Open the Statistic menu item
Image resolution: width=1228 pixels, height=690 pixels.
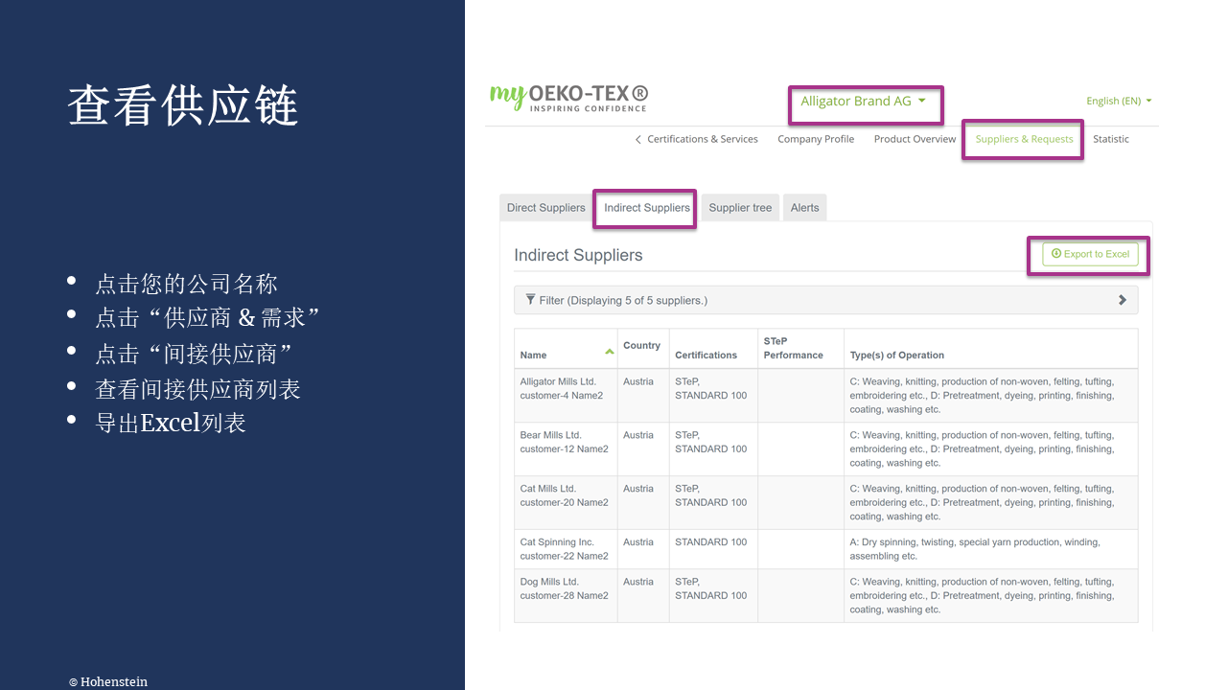pos(1110,139)
